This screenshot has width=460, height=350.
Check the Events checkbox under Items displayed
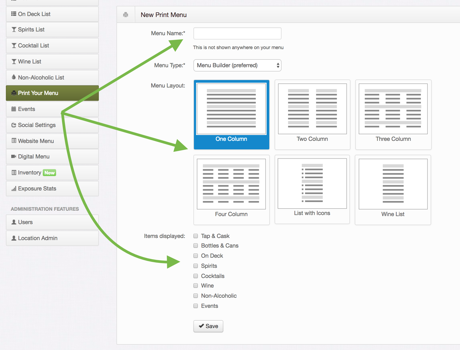(196, 306)
